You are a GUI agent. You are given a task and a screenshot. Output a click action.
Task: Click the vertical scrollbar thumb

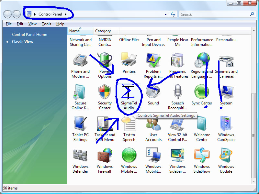pos(254,135)
